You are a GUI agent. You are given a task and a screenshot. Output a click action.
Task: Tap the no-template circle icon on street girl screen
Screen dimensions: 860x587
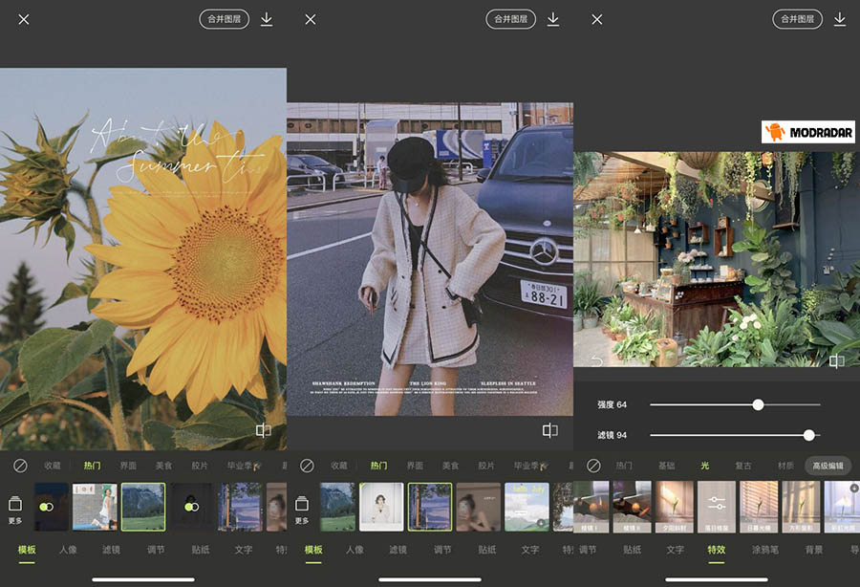coord(307,466)
